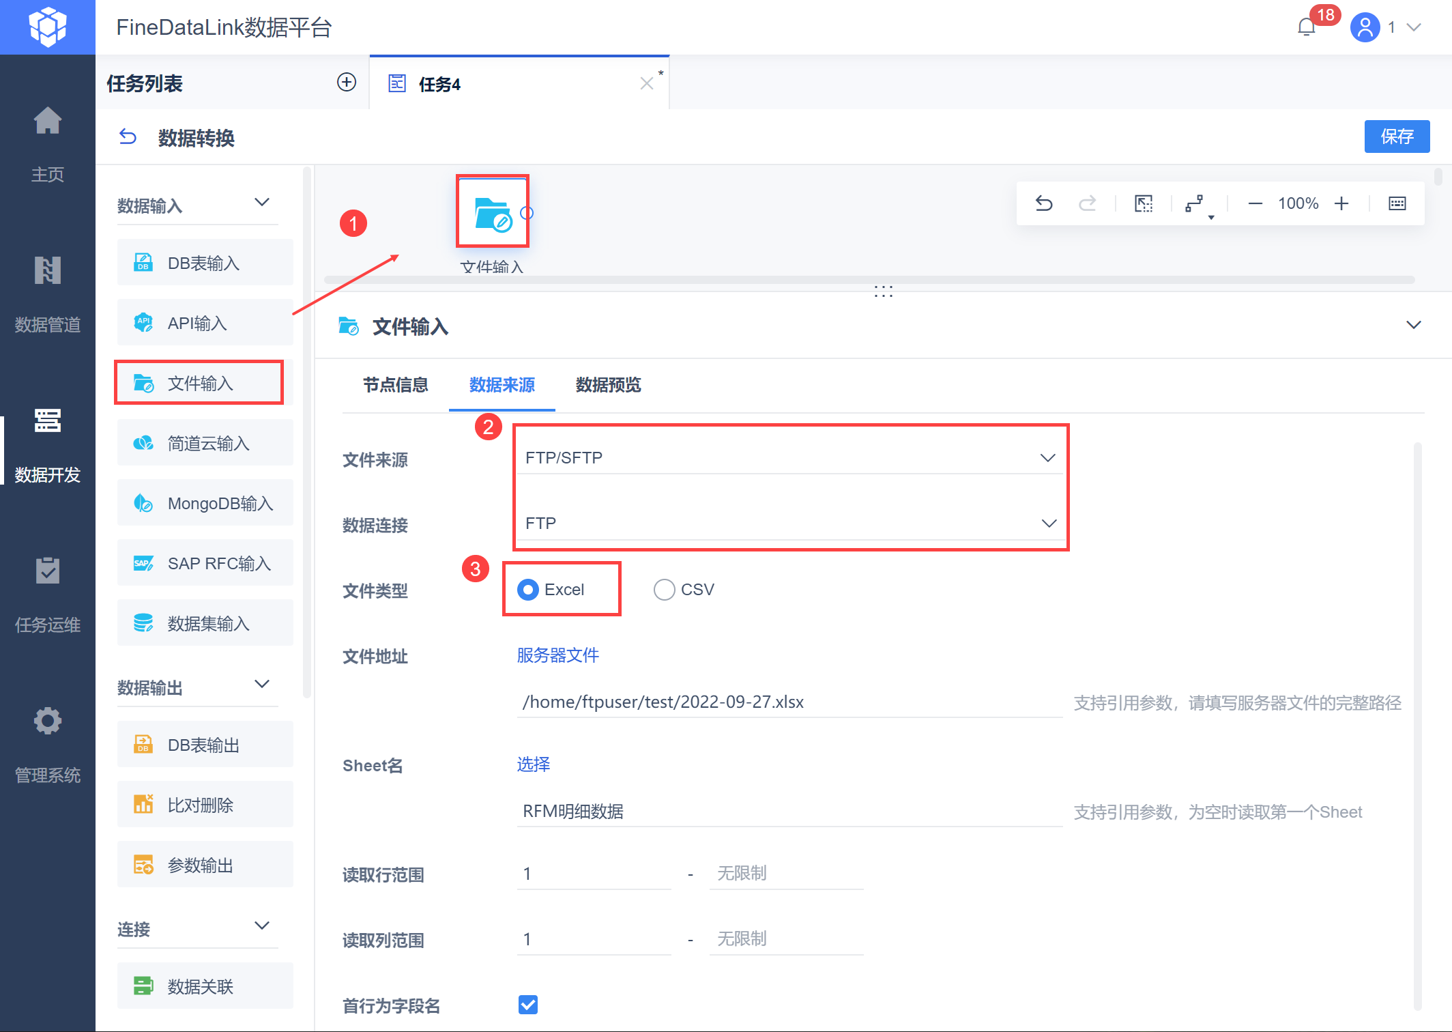Click the zoom-out minus icon
1452x1032 pixels.
[1255, 203]
